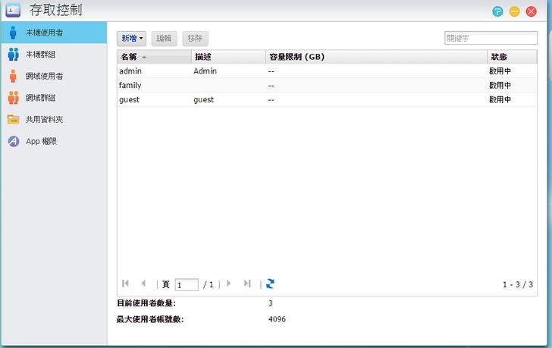The height and width of the screenshot is (348, 552).
Task: Click the 移除 button
Action: point(195,38)
